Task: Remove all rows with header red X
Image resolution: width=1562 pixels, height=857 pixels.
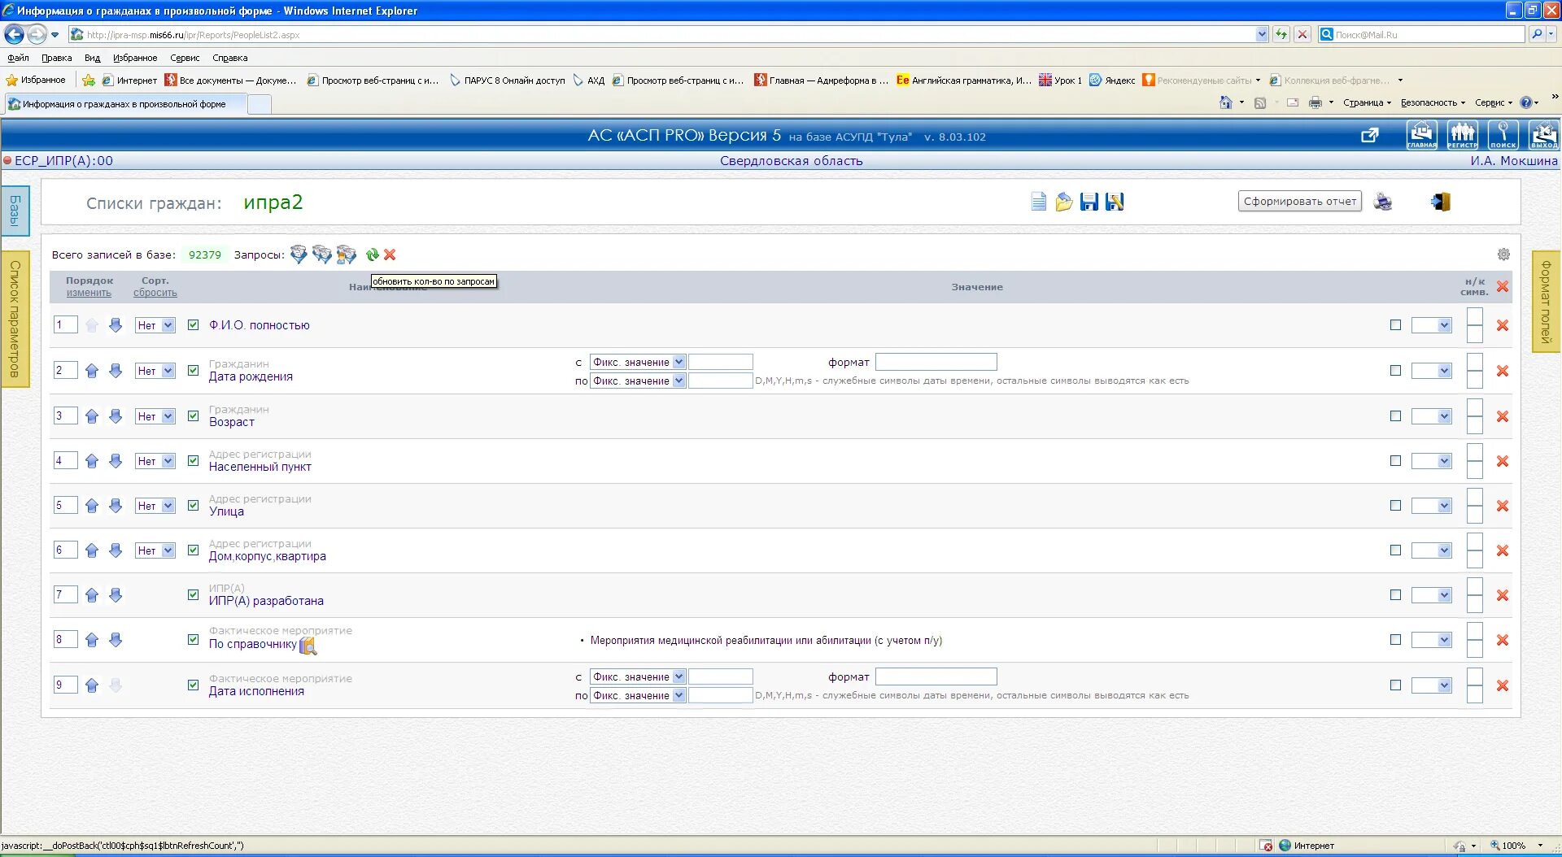Action: point(1503,286)
